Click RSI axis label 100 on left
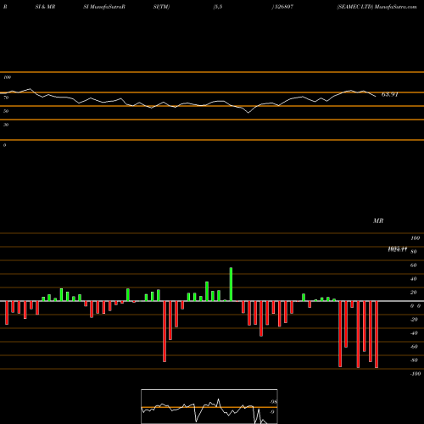 tap(7, 77)
